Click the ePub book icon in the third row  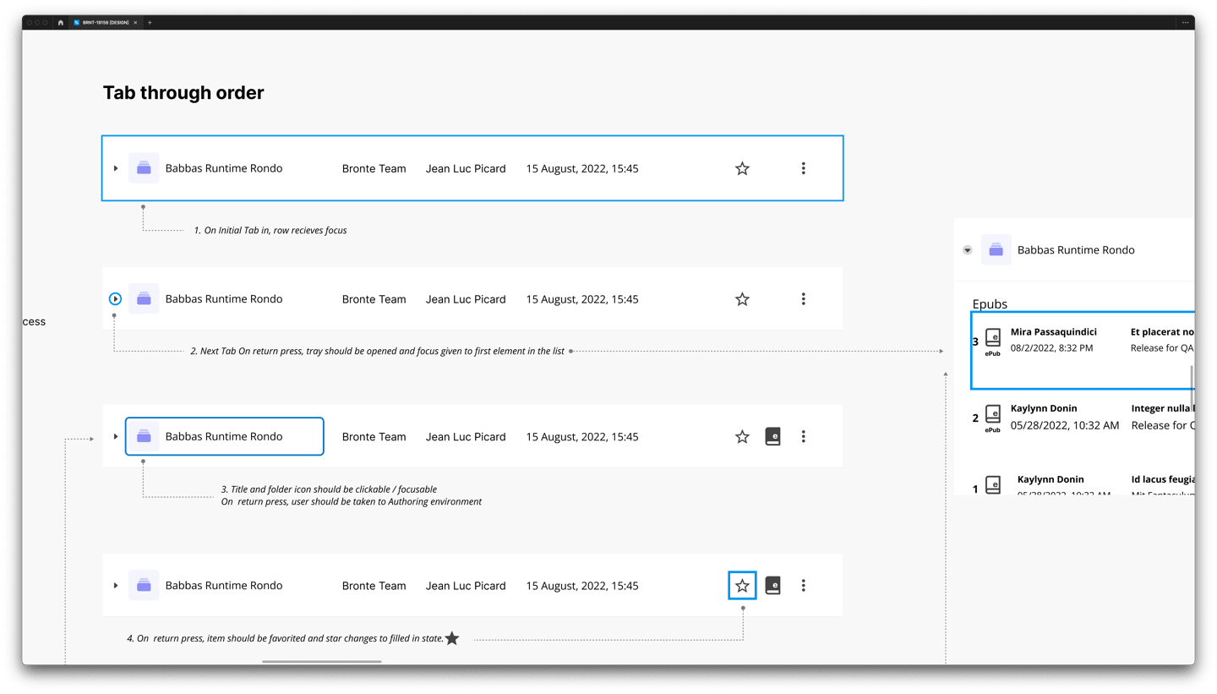click(772, 436)
